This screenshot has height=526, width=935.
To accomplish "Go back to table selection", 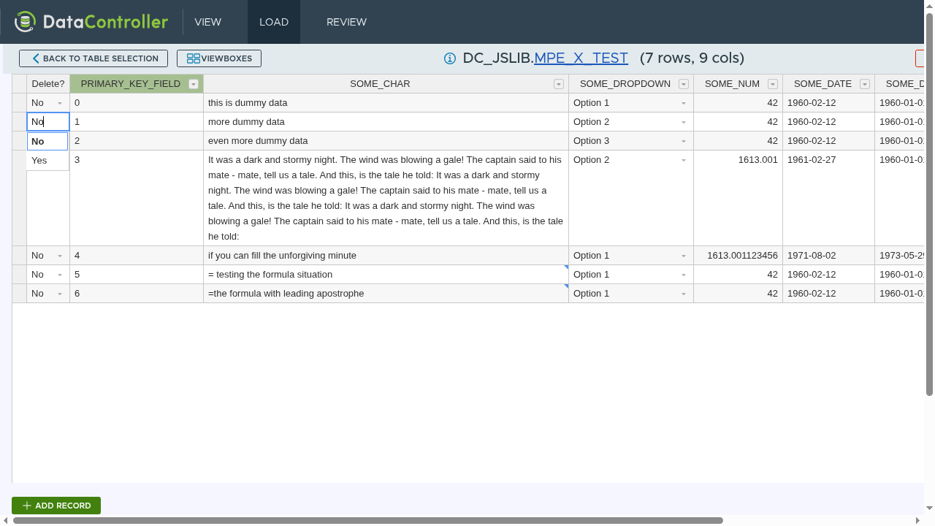I will click(93, 58).
